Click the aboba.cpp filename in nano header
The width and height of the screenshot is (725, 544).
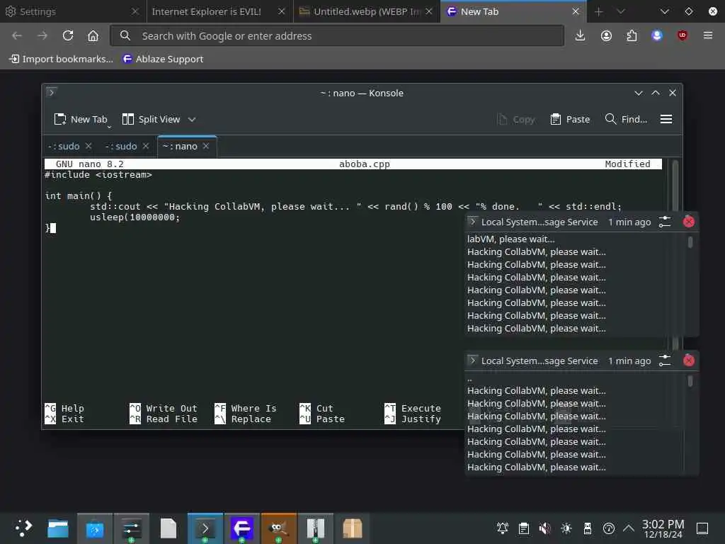point(365,164)
